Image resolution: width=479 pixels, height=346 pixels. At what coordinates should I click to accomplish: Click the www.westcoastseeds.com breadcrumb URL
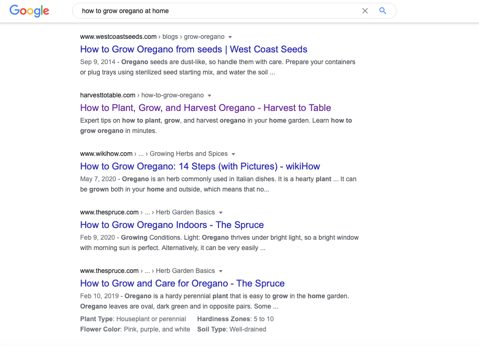click(118, 37)
